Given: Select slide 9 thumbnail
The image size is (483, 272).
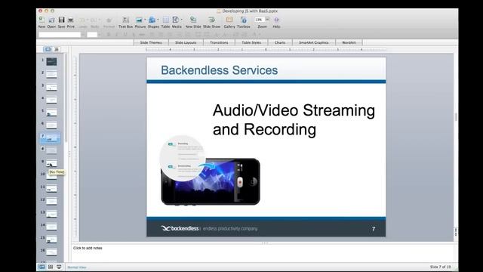Looking at the screenshot, I should (51, 163).
